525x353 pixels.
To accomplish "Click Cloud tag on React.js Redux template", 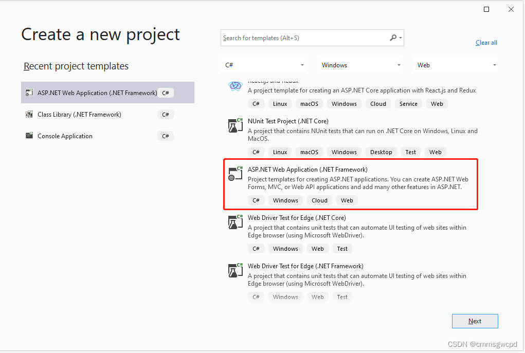I will click(x=378, y=104).
